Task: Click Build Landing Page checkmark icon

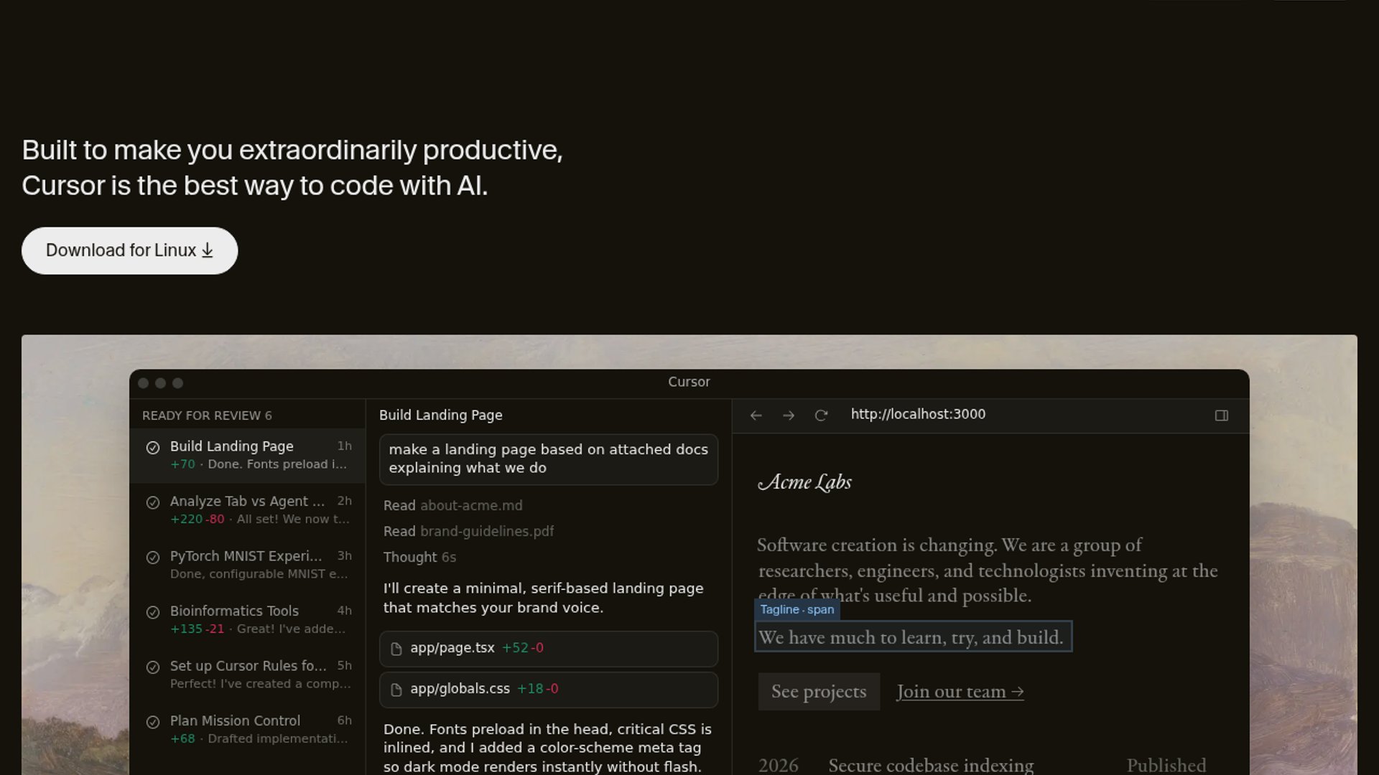Action: pos(153,448)
